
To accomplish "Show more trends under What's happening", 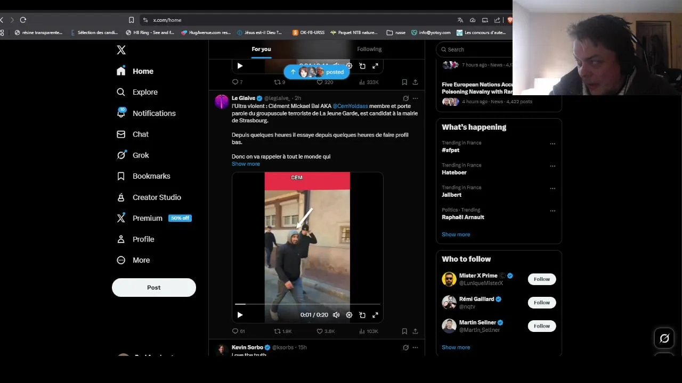I will point(456,235).
